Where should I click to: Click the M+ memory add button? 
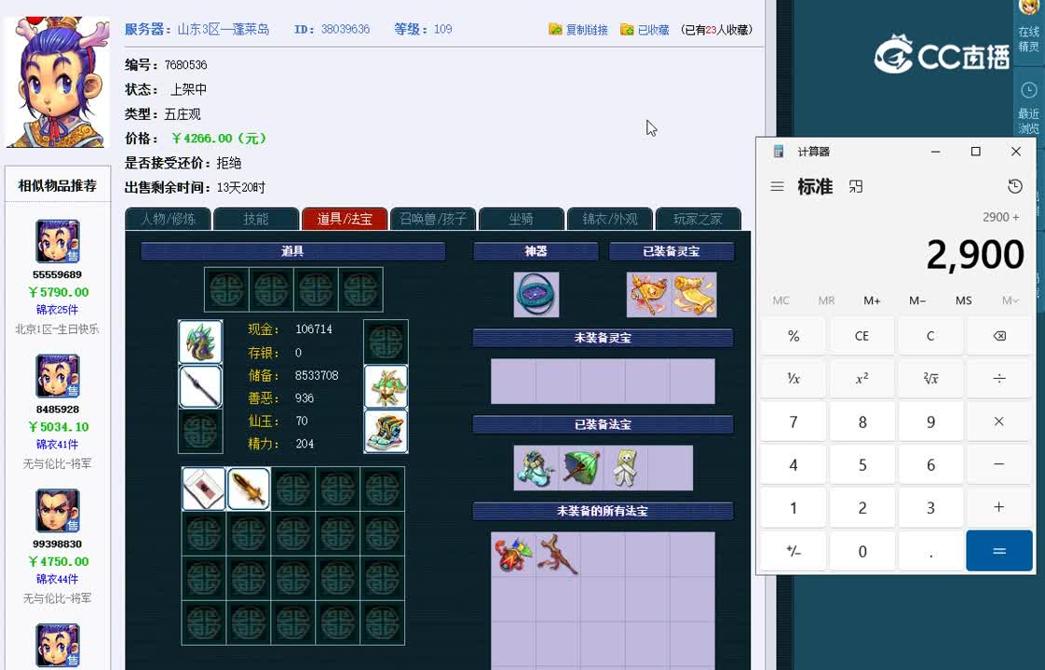coord(872,301)
